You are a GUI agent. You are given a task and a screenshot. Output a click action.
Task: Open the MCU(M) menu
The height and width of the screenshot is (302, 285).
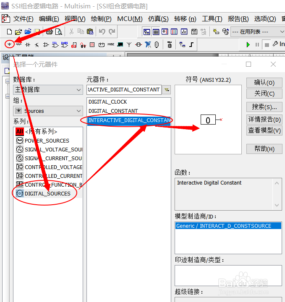point(130,19)
